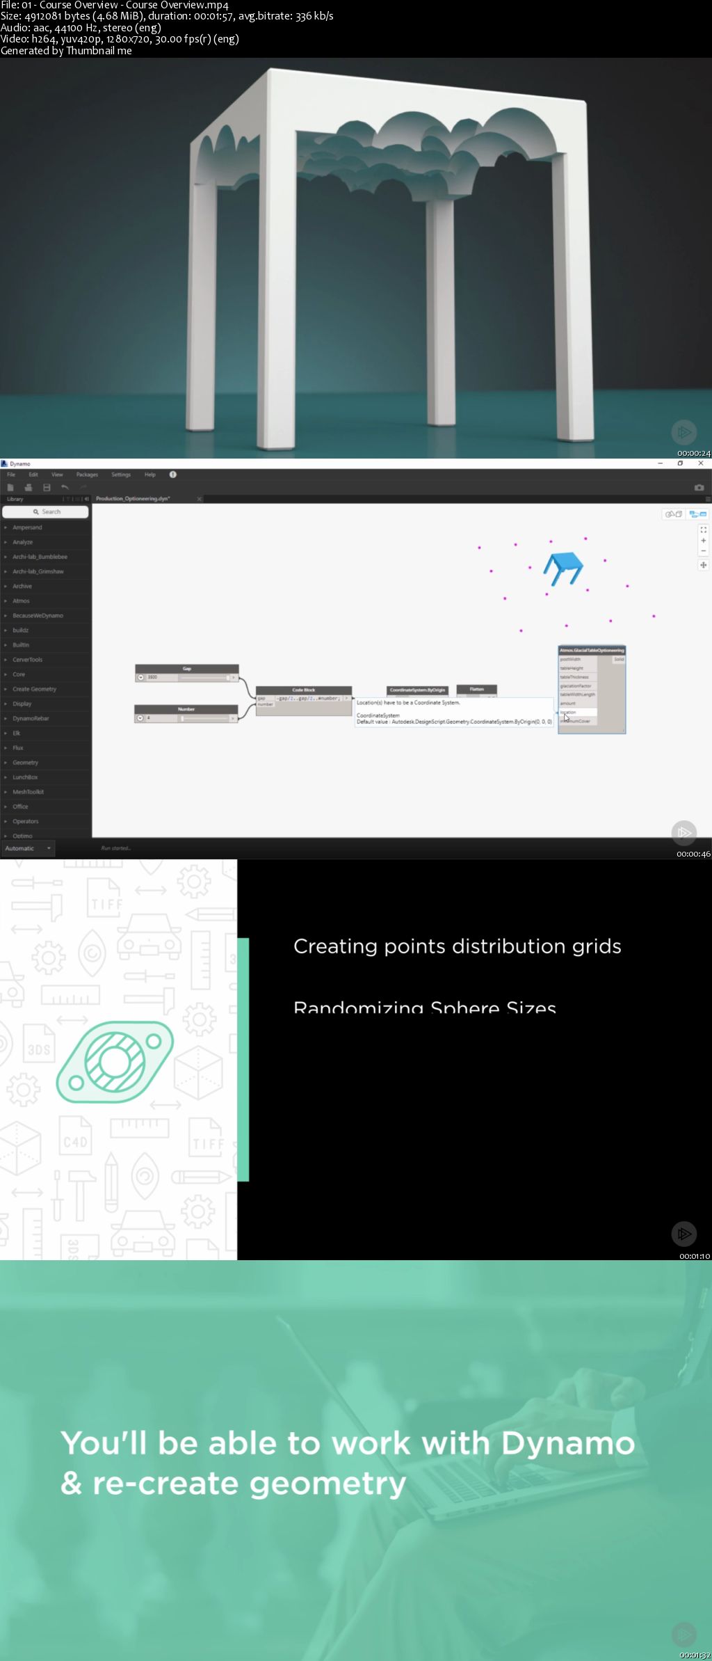Expand the LunchBox category

click(x=45, y=777)
